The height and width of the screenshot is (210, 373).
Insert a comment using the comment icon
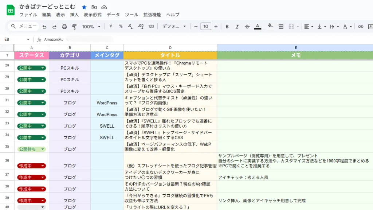(x=370, y=26)
